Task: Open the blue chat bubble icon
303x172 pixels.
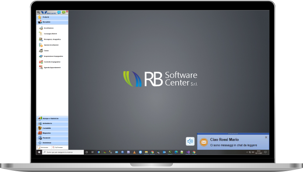Action: click(59, 12)
